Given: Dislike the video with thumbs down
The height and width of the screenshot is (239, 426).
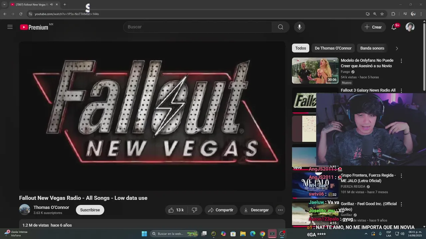Looking at the screenshot, I should pyautogui.click(x=195, y=210).
